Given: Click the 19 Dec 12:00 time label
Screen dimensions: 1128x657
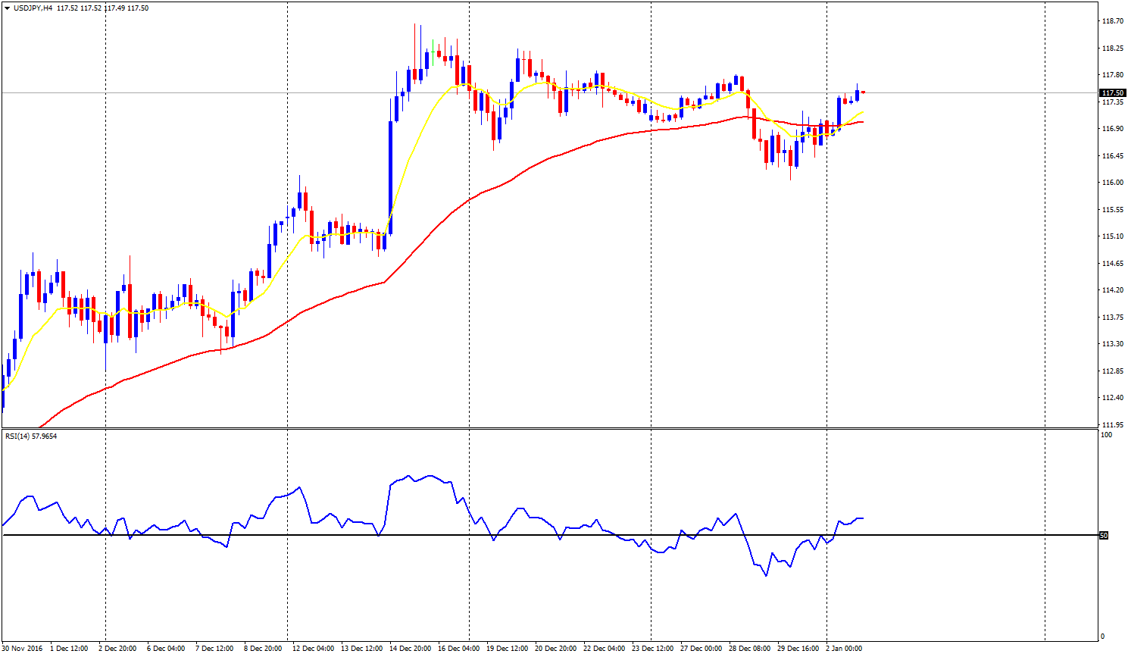Looking at the screenshot, I should point(507,649).
